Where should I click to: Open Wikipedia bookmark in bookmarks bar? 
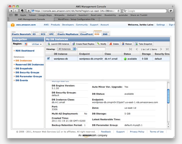(59, 15)
